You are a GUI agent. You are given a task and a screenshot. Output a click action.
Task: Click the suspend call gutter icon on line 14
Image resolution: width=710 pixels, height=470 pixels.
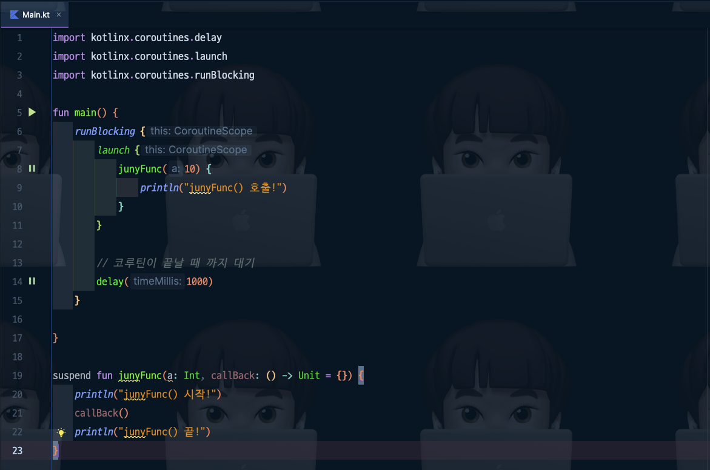click(32, 281)
